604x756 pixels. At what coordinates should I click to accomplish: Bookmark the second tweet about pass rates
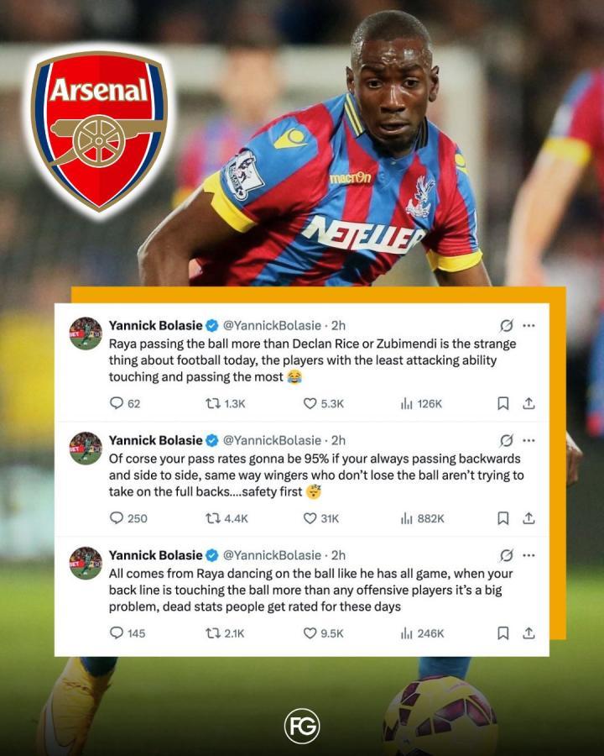pos(502,518)
